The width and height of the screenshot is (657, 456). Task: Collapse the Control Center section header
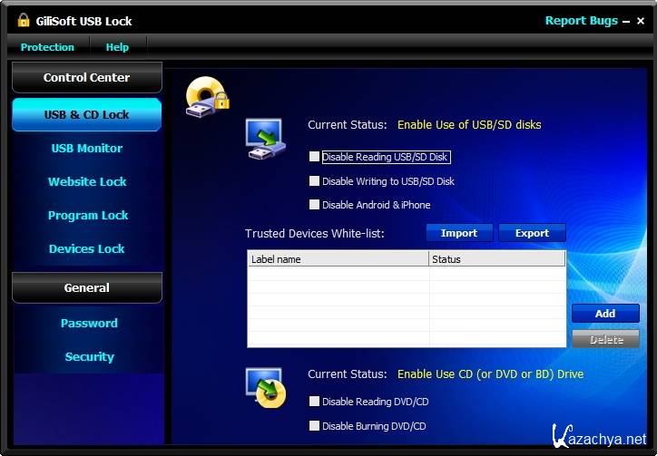tap(86, 78)
